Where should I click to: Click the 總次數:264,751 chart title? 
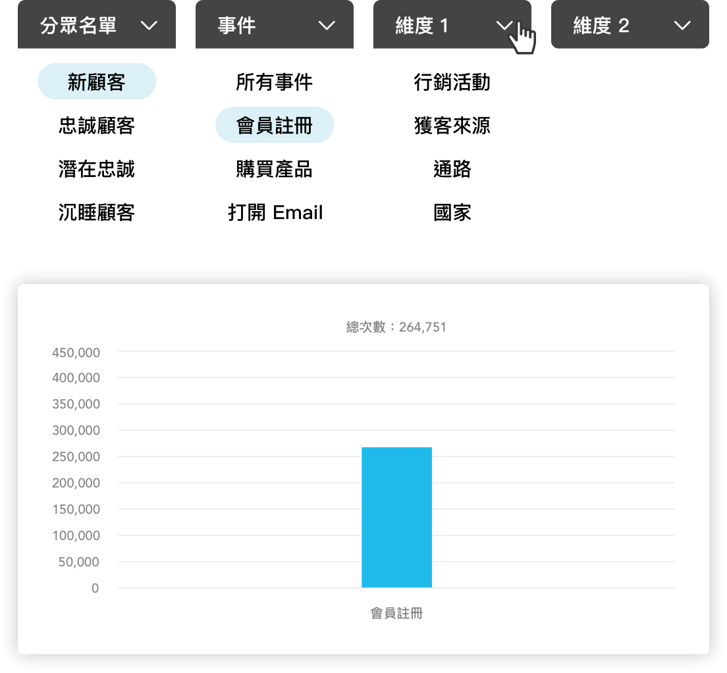coord(396,327)
